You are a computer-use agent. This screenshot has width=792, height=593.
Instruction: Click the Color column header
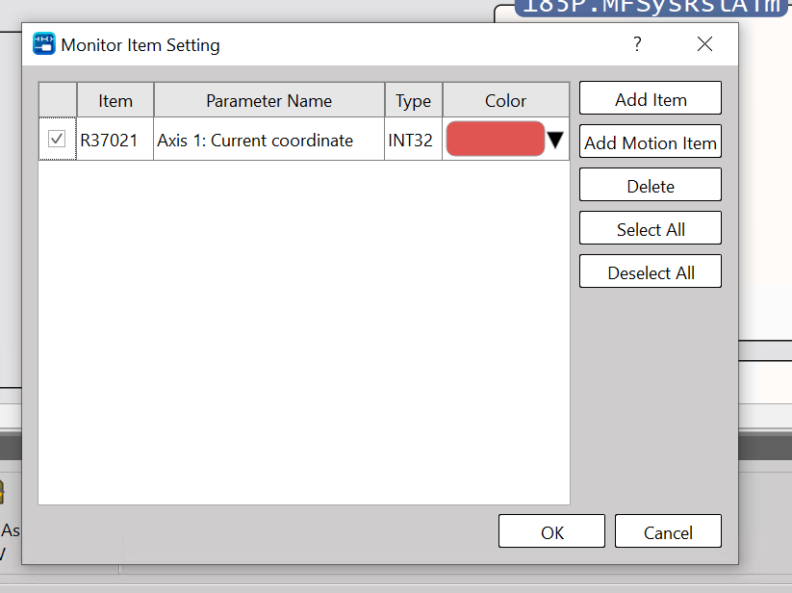click(505, 100)
